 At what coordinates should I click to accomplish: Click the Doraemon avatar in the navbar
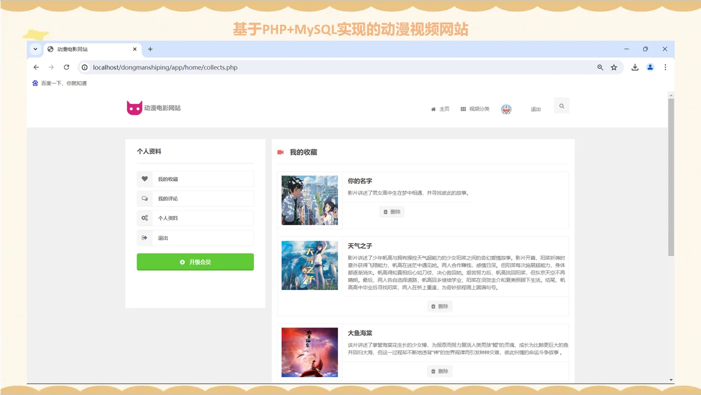[x=506, y=109]
